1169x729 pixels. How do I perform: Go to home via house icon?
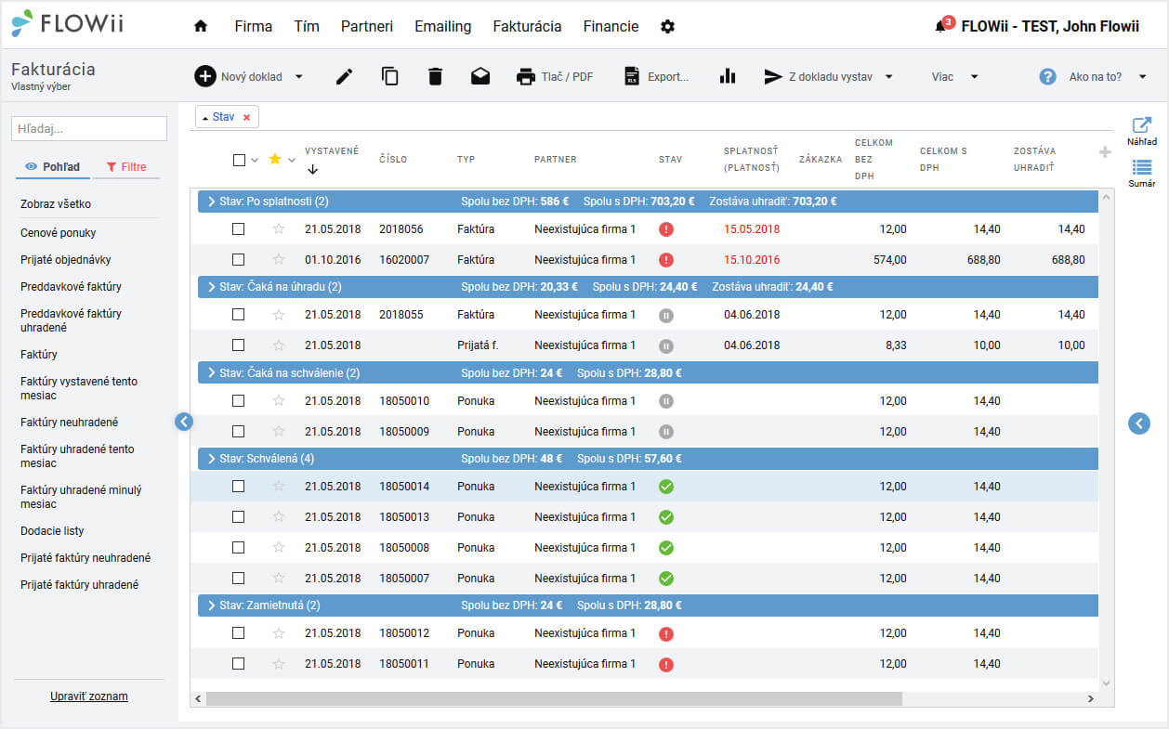pos(201,27)
